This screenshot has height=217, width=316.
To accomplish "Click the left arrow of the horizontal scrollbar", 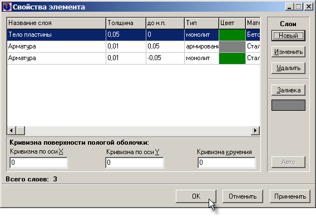I will point(12,131).
